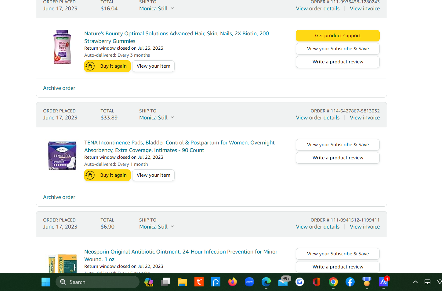This screenshot has width=442, height=291.
Task: View Subscribe & Save for Nature's Bounty
Action: pyautogui.click(x=338, y=49)
